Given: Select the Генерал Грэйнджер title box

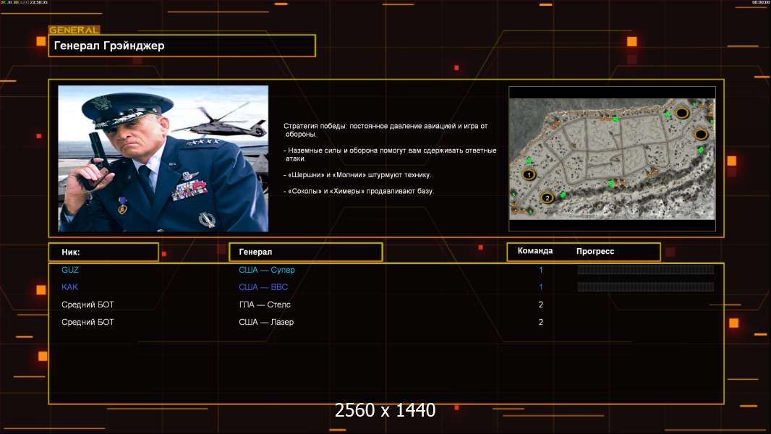Looking at the screenshot, I should pyautogui.click(x=182, y=46).
